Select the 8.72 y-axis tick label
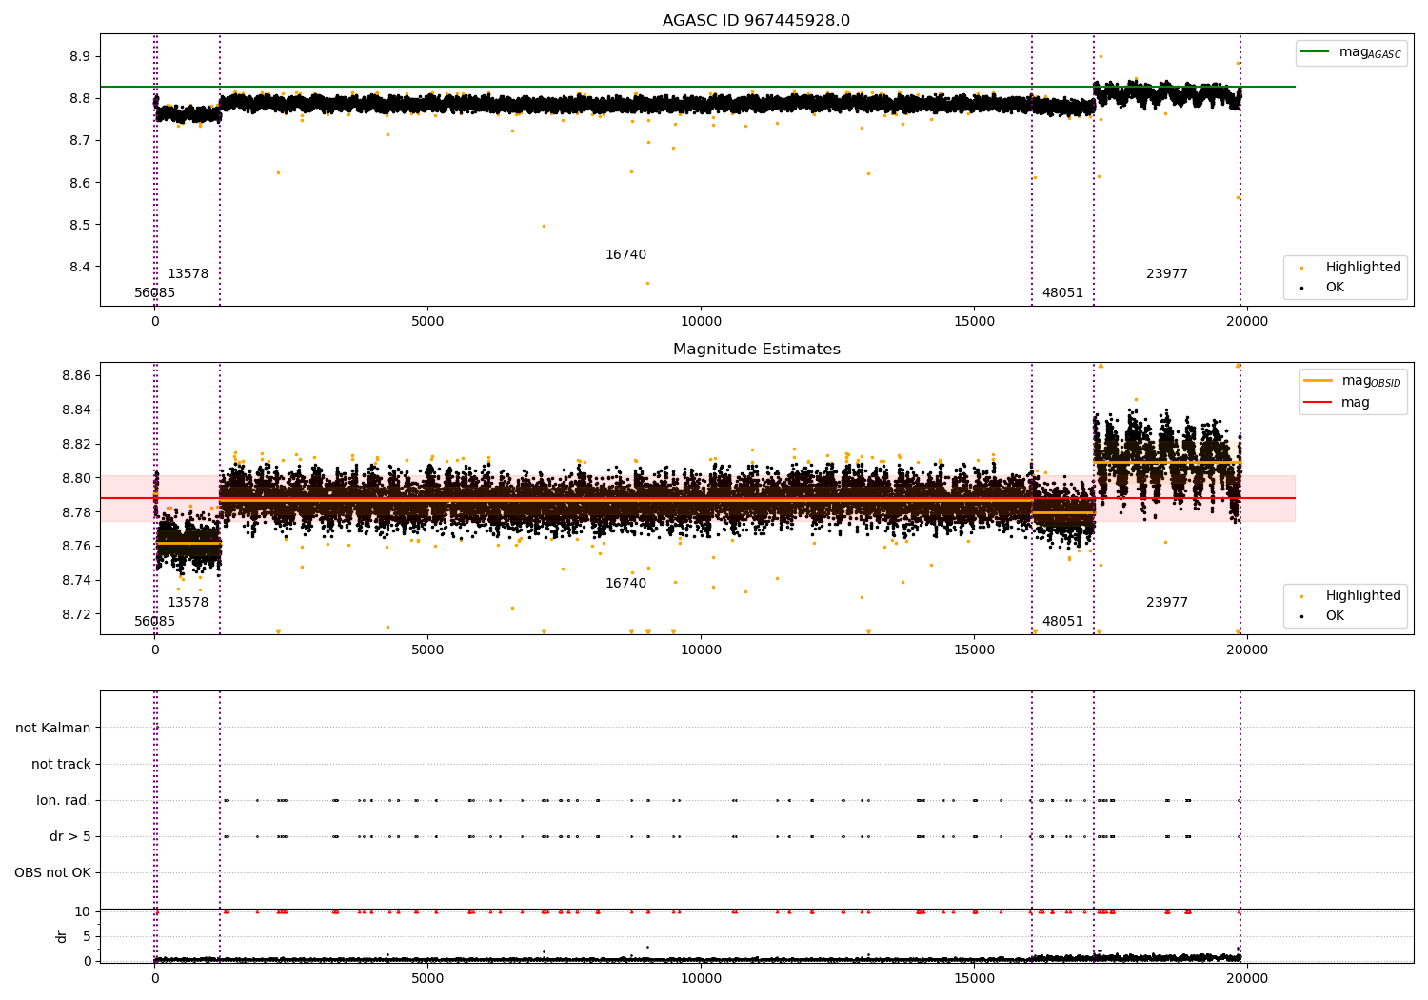The image size is (1428, 1000). tap(76, 614)
